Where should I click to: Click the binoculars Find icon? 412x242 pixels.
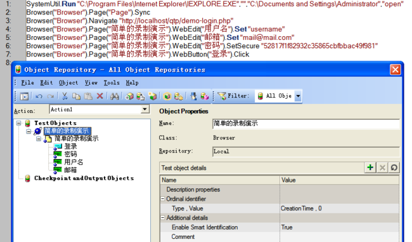tap(114, 96)
